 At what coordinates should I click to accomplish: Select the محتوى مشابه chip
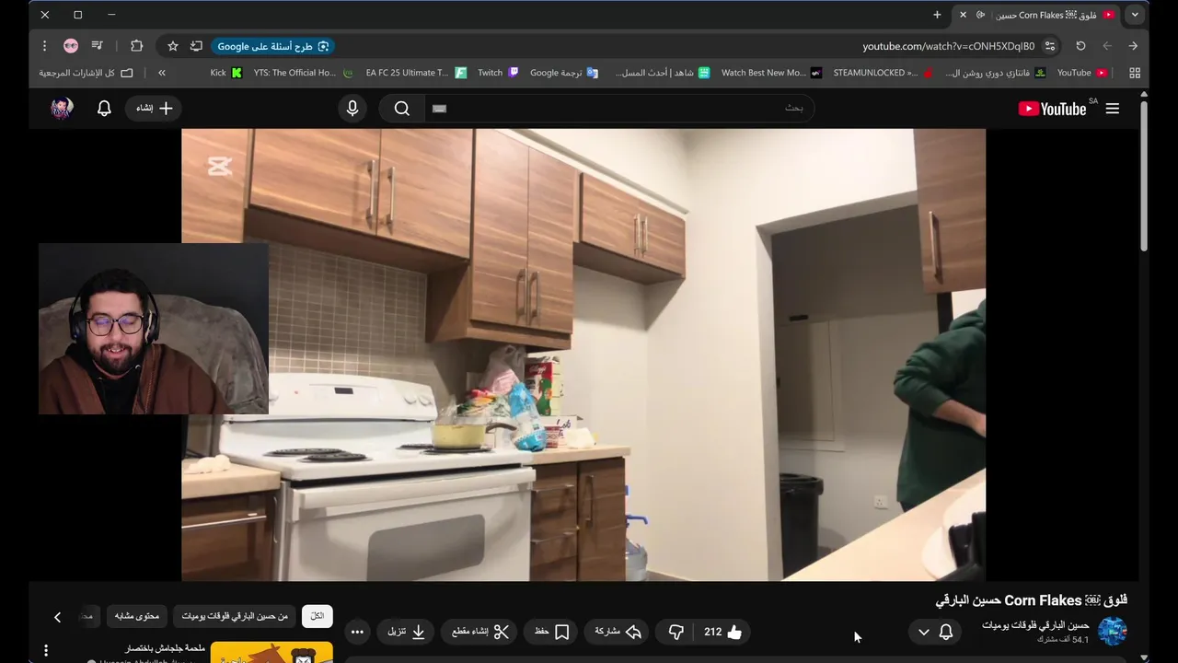click(137, 616)
